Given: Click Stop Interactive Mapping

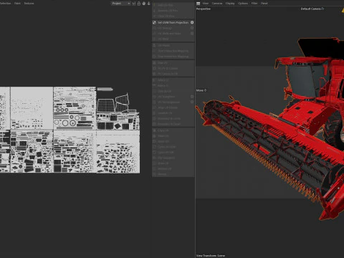Looking at the screenshot, I should click(173, 57).
